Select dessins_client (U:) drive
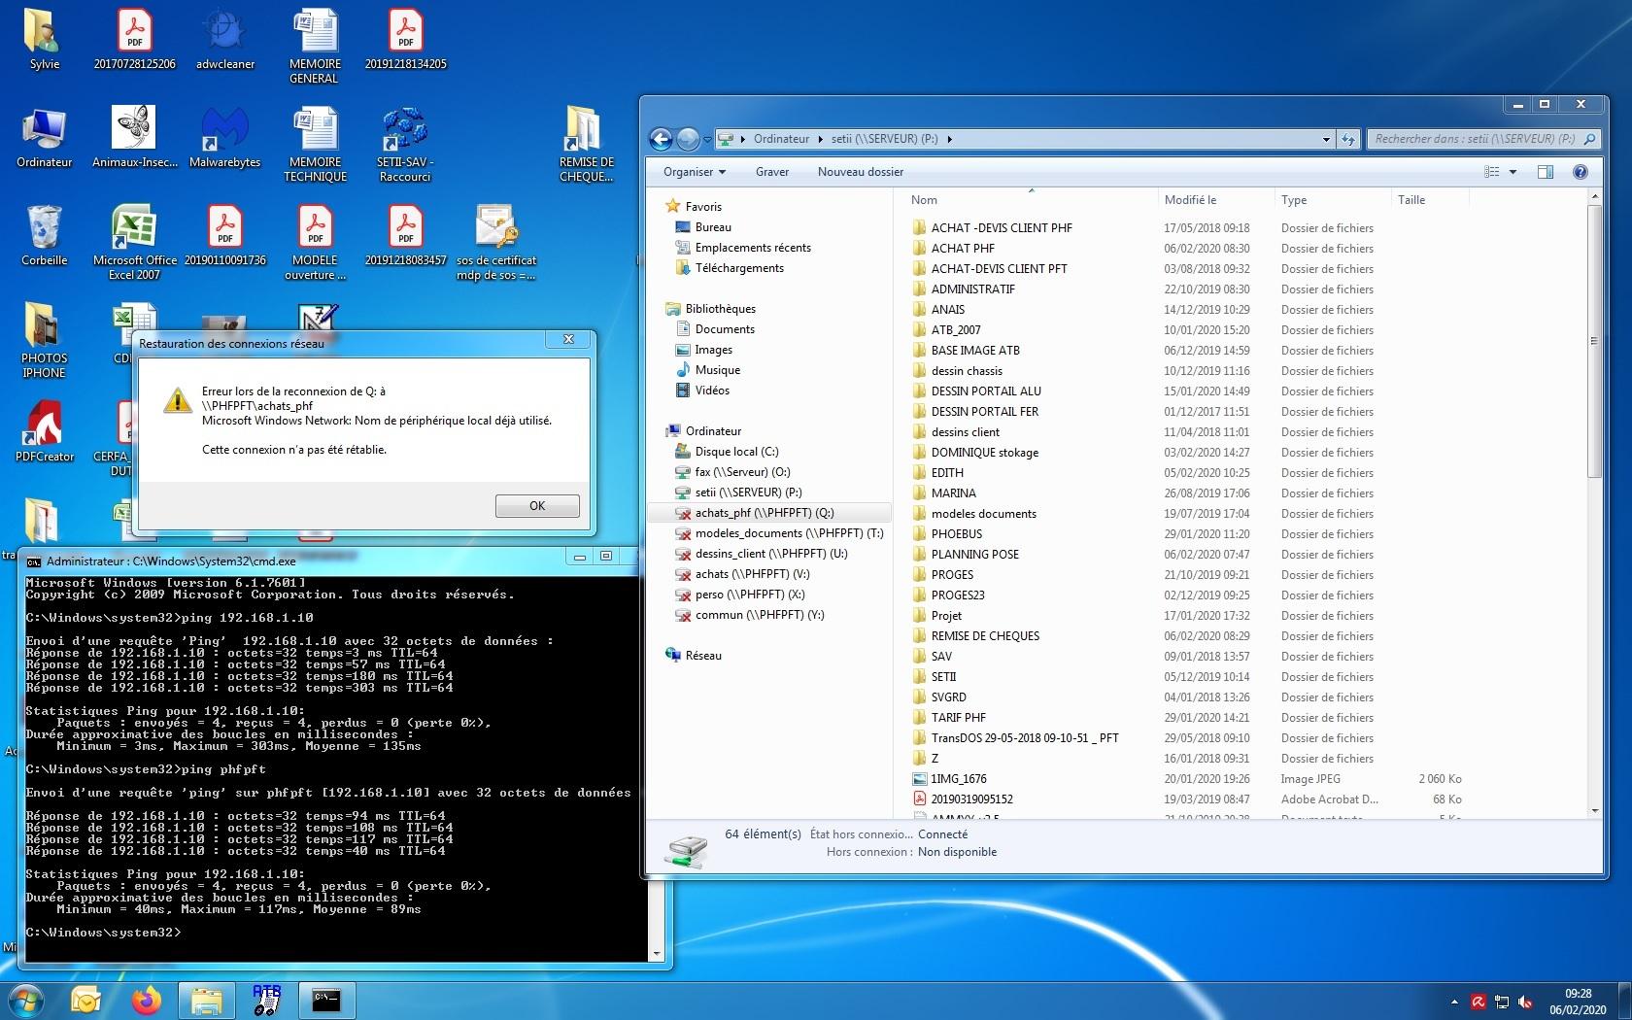The width and height of the screenshot is (1632, 1020). coord(771,554)
